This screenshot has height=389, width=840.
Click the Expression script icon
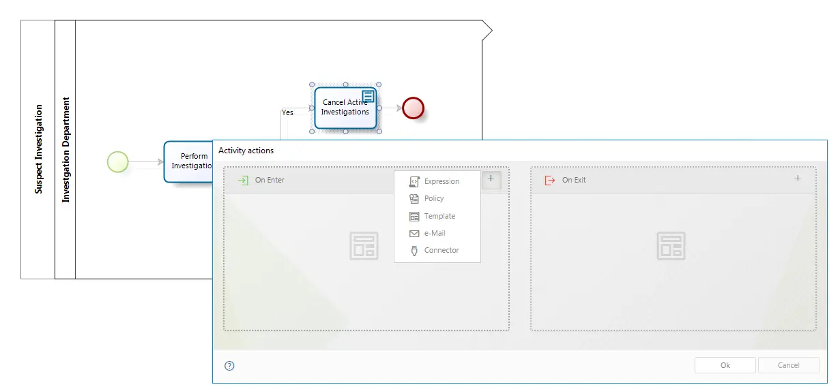click(x=414, y=181)
